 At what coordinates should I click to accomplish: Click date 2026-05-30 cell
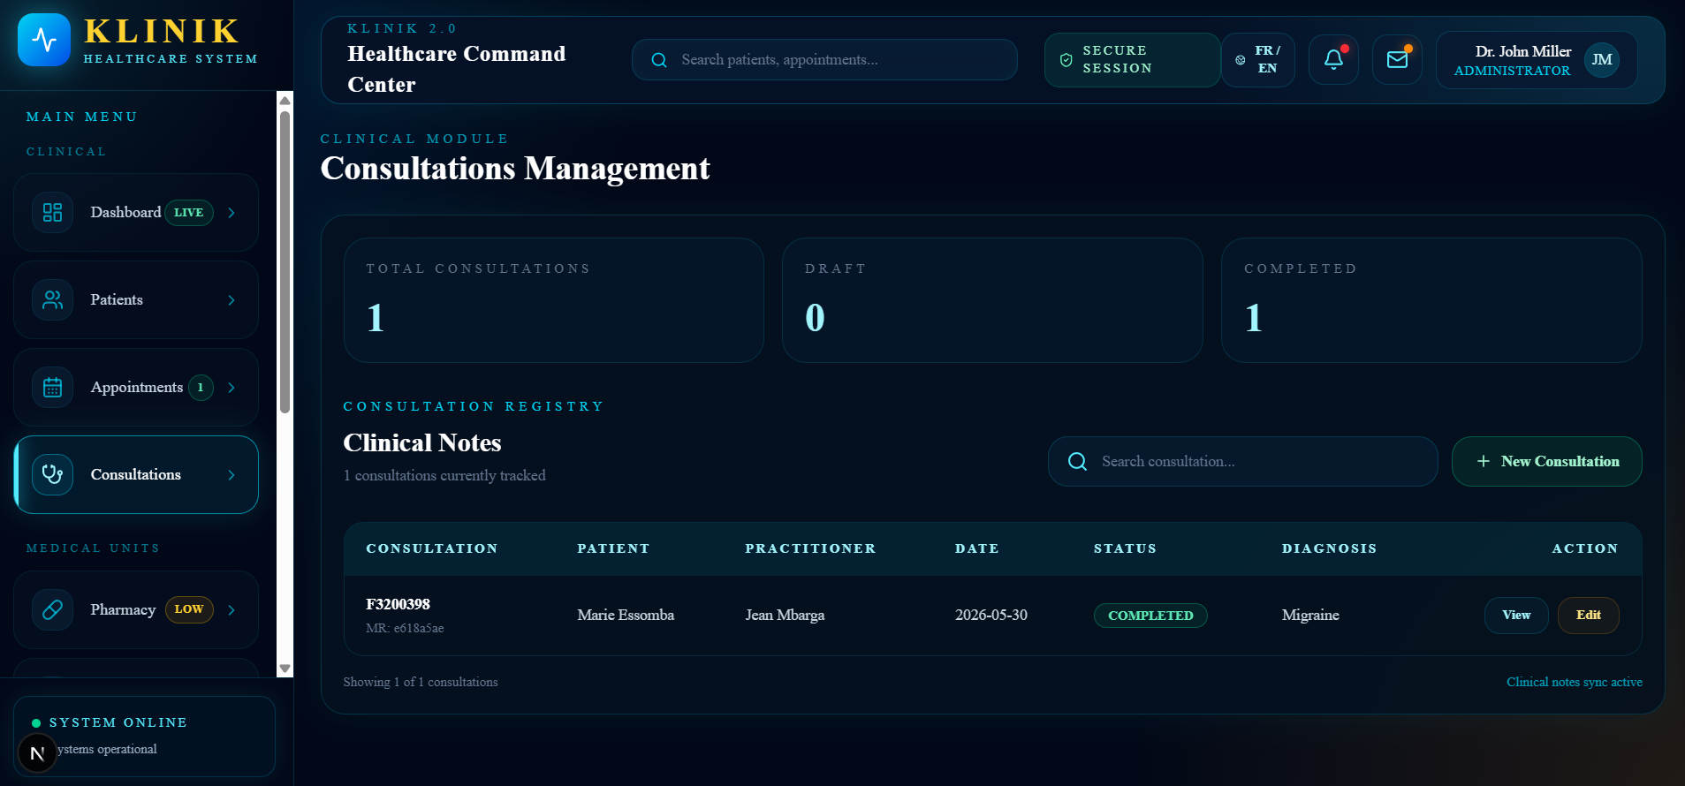coord(991,616)
